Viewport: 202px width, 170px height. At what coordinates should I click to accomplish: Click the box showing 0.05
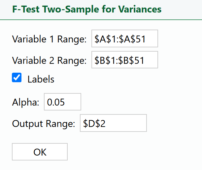pos(62,102)
